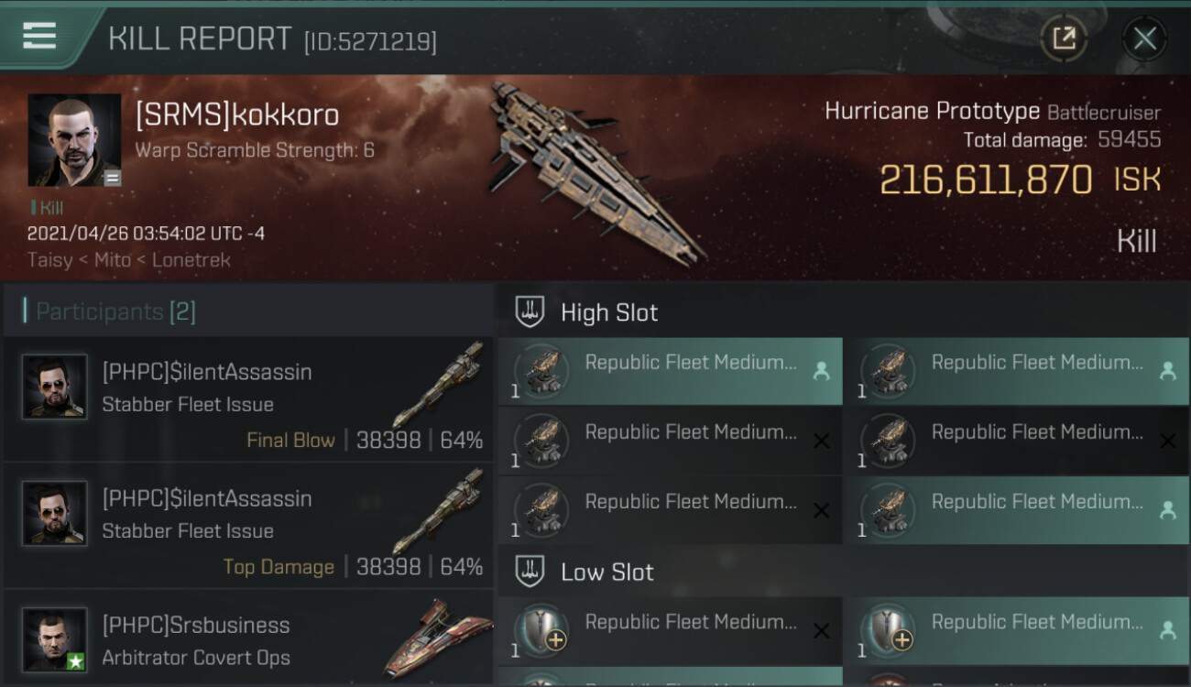Close the kill report window

tap(1144, 38)
